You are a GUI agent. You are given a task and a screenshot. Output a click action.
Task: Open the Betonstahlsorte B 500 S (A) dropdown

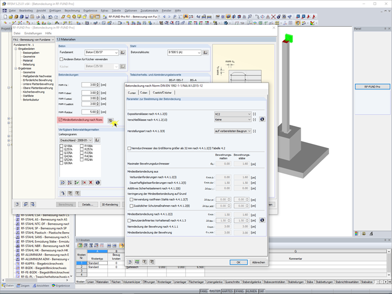coord(199,53)
